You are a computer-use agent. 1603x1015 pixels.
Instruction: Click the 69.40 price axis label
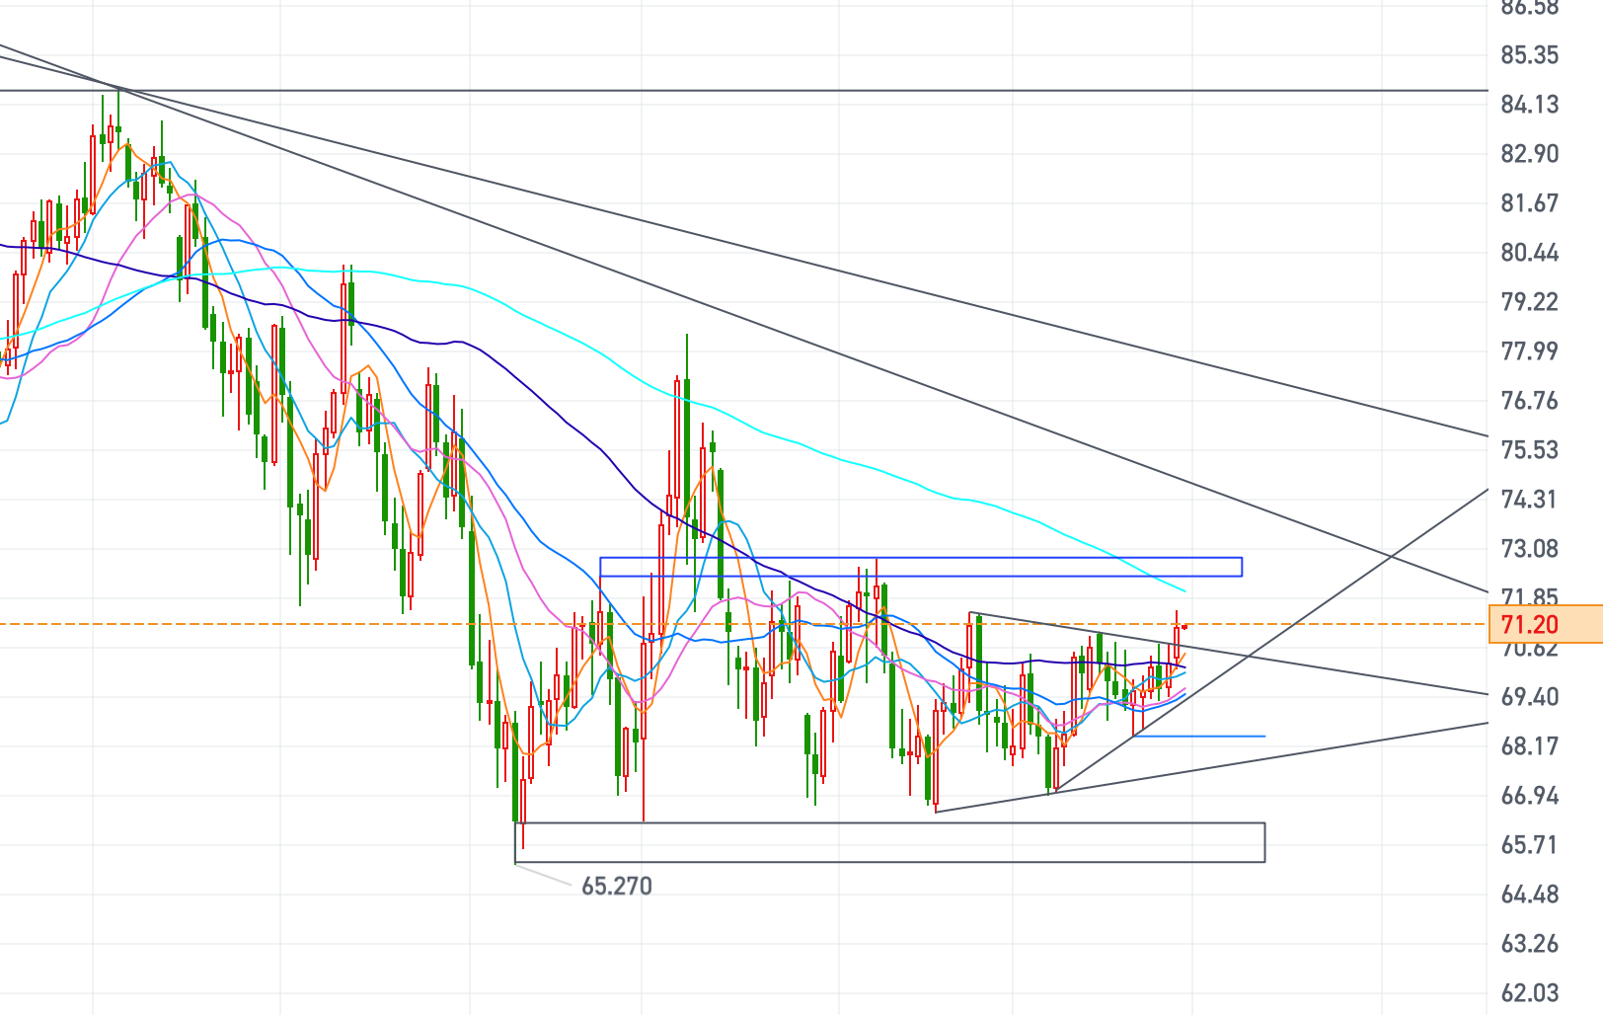tap(1529, 697)
